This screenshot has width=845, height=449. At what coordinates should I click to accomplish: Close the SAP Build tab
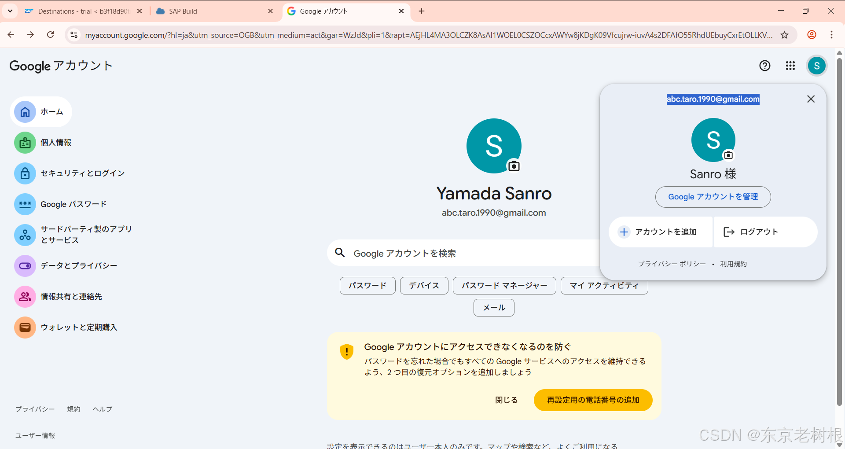(x=270, y=11)
